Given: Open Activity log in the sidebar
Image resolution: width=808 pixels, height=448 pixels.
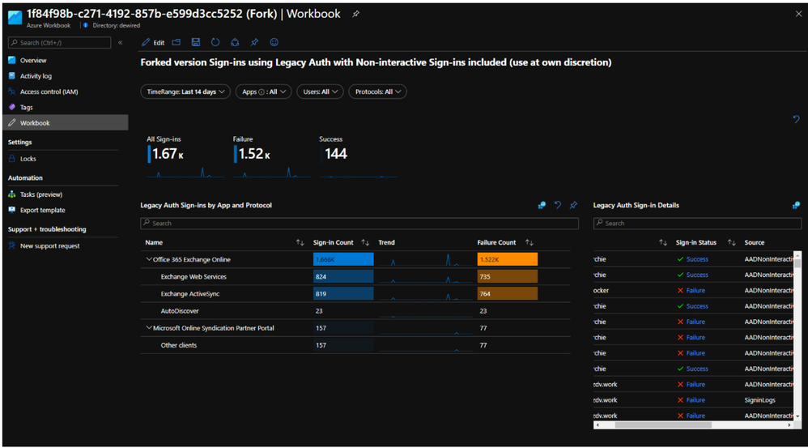Looking at the screenshot, I should [x=36, y=76].
